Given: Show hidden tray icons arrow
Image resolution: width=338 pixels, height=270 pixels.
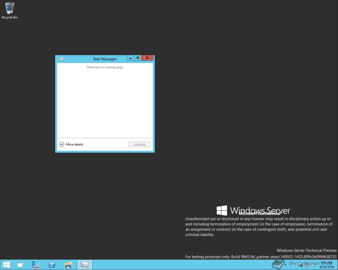Looking at the screenshot, I should tap(285, 265).
